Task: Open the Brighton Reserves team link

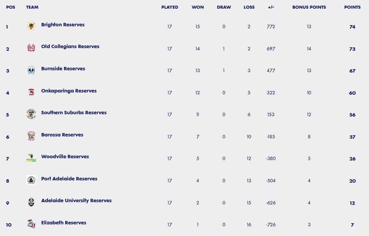Action: (x=63, y=25)
